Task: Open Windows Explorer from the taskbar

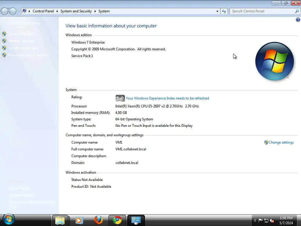Action: 60,220
